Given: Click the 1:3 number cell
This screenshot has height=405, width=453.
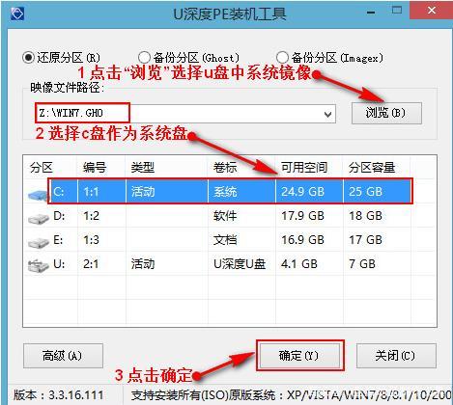Looking at the screenshot, I should (x=91, y=240).
